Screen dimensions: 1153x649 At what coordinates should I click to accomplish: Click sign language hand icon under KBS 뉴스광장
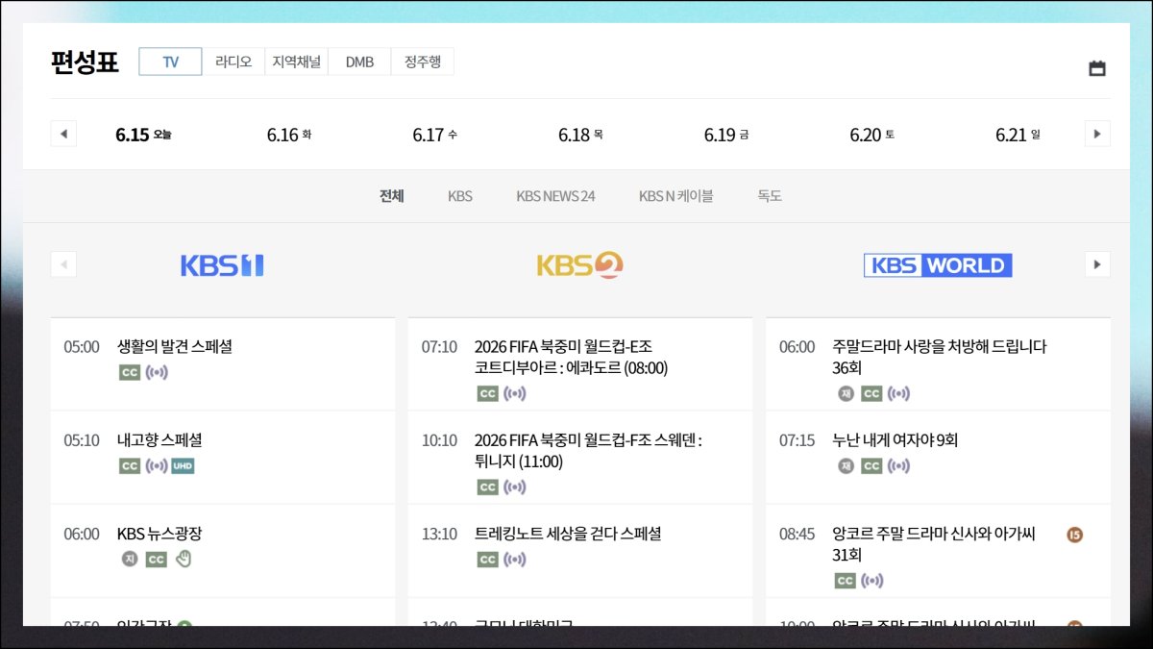[x=184, y=559]
